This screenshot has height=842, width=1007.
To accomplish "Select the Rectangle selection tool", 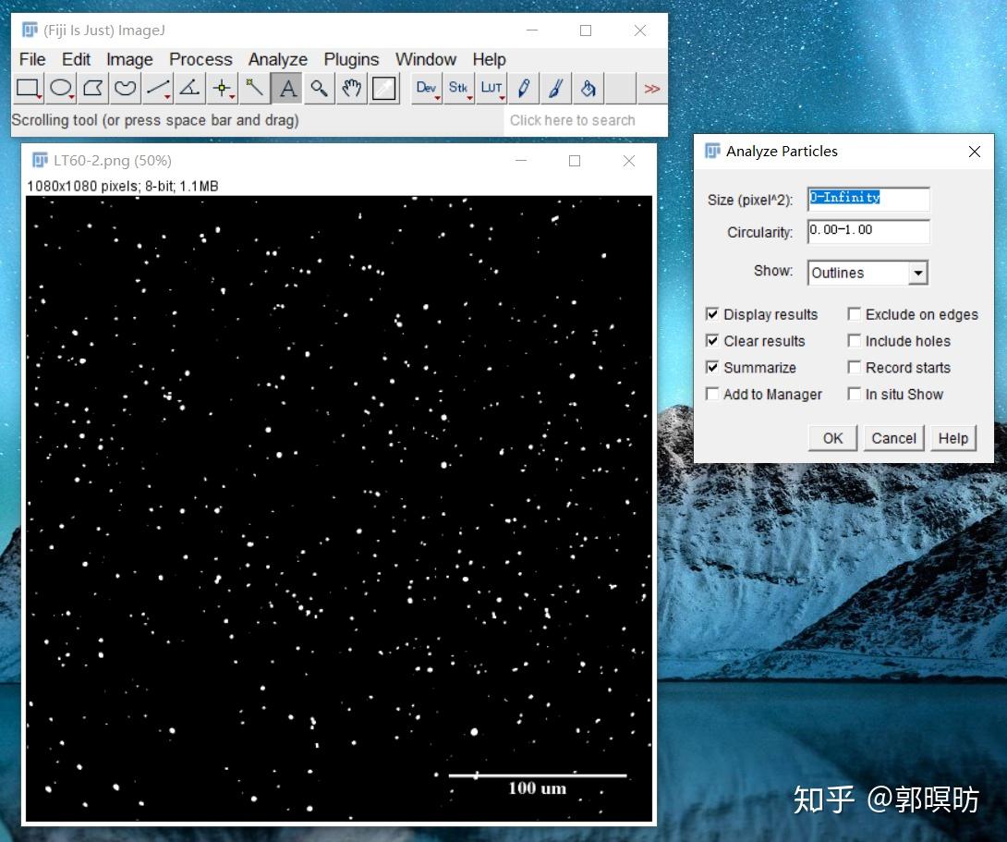I will tap(29, 88).
